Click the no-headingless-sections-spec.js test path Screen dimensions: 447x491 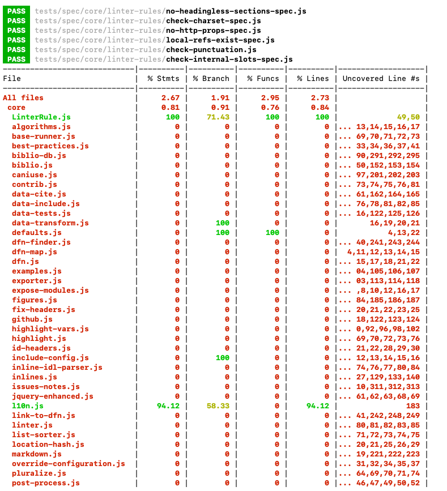click(171, 11)
